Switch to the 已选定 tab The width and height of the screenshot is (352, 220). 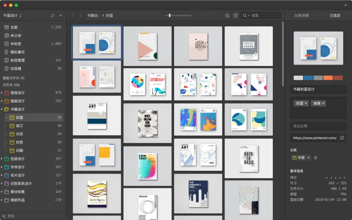tap(335, 16)
